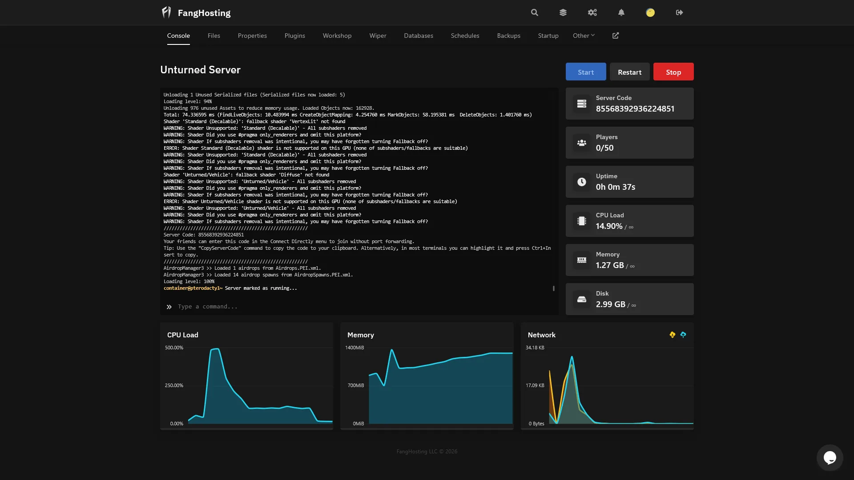
Task: Click the Unturned Server heading
Action: (200, 70)
